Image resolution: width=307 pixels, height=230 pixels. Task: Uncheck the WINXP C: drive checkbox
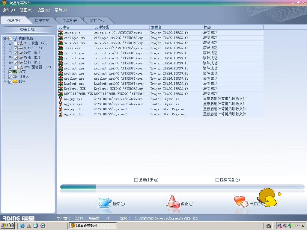(16, 48)
